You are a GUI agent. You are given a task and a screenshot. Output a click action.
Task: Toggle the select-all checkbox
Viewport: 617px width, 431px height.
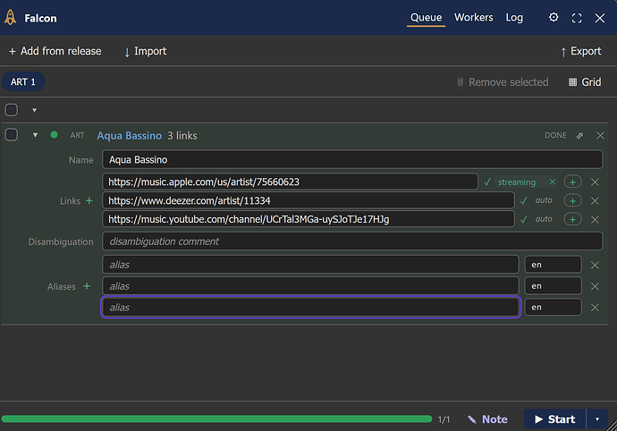point(12,110)
